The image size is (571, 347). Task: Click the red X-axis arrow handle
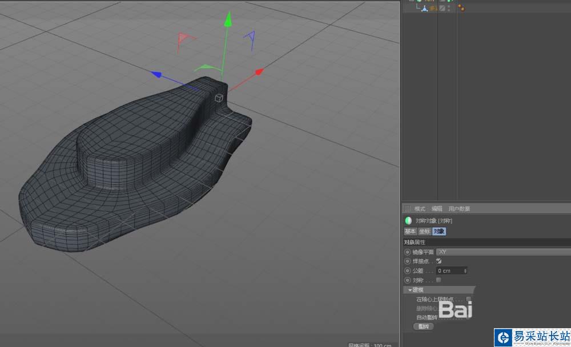point(259,72)
